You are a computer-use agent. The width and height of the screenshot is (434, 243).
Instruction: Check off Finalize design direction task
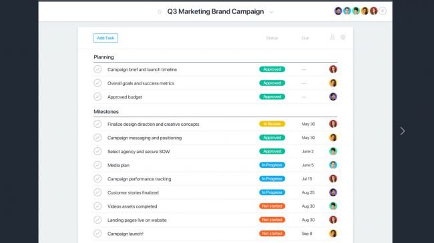(97, 124)
